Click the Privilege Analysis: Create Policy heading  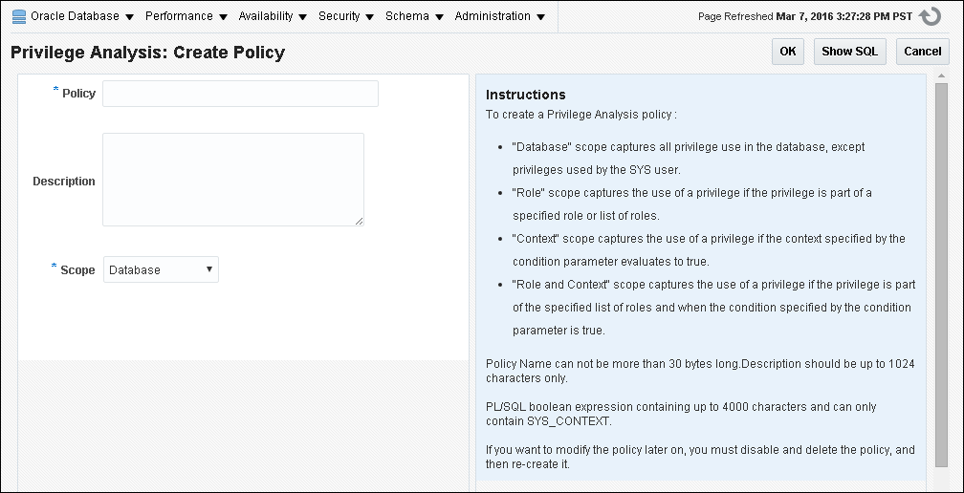[x=148, y=53]
